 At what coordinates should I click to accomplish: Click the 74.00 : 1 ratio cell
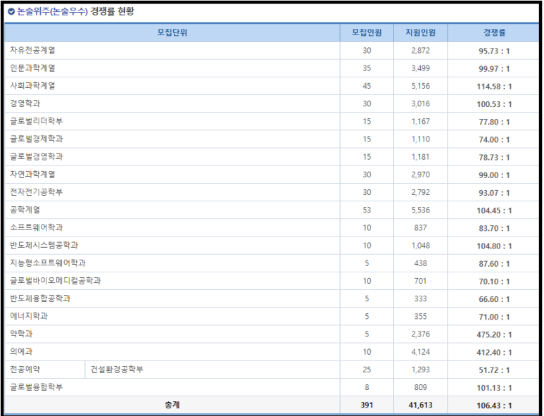click(x=494, y=139)
